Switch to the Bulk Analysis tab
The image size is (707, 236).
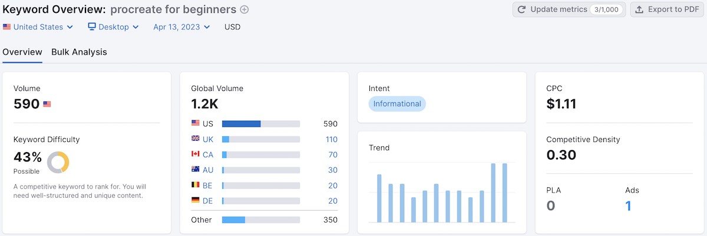click(79, 52)
